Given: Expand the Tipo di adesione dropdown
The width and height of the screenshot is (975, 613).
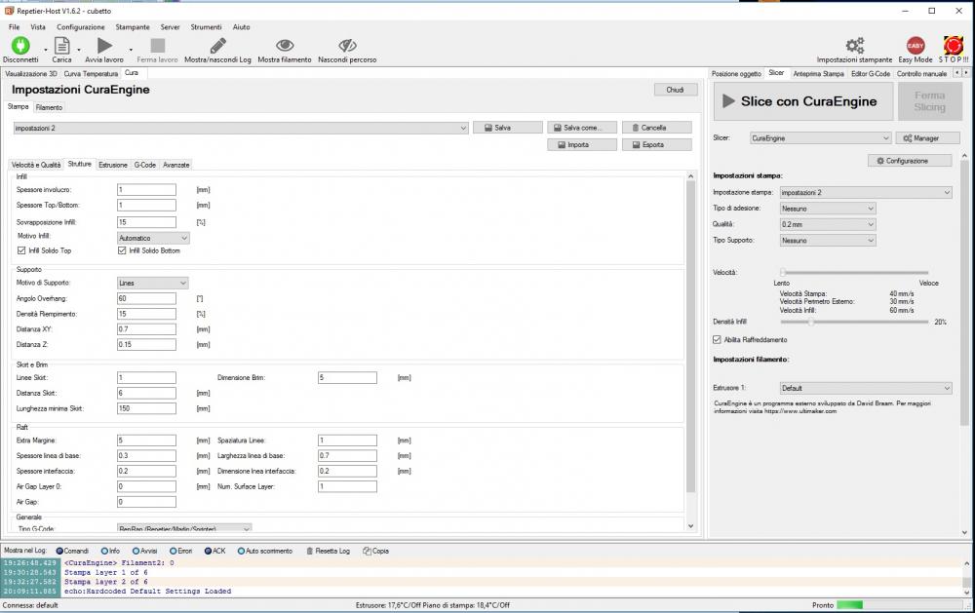Looking at the screenshot, I should coord(828,209).
